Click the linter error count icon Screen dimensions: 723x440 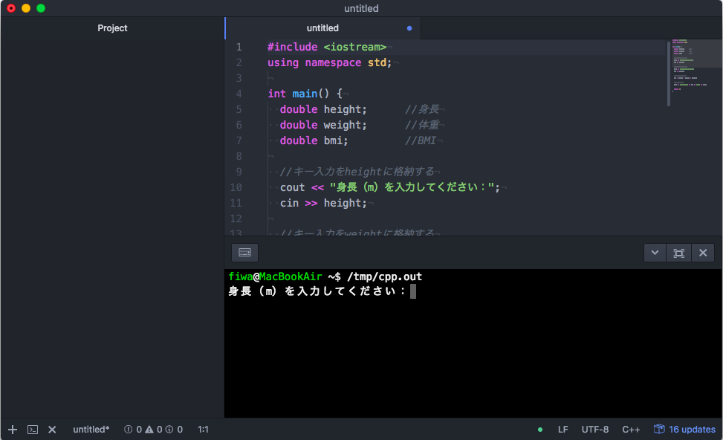point(128,430)
